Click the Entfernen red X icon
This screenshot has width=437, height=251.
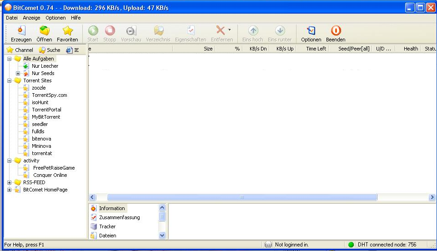click(x=221, y=30)
